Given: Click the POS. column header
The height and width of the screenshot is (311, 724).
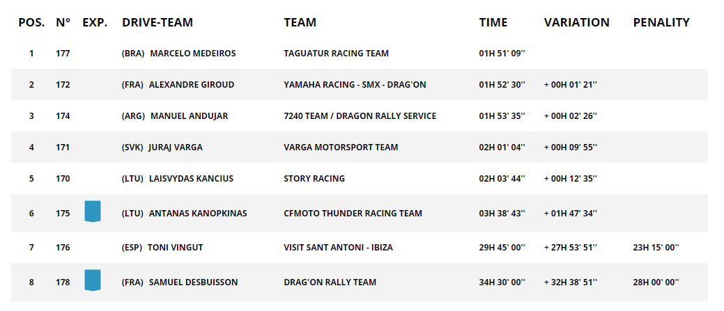Looking at the screenshot, I should tap(31, 22).
